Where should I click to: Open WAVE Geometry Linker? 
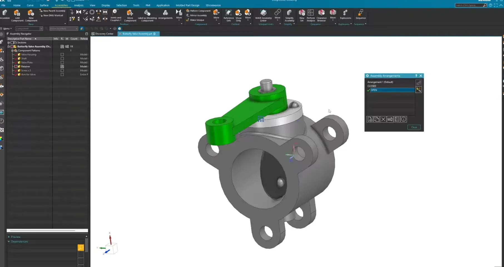coord(263,16)
